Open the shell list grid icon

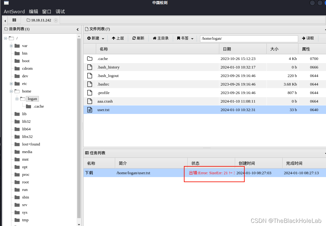click(x=14, y=20)
